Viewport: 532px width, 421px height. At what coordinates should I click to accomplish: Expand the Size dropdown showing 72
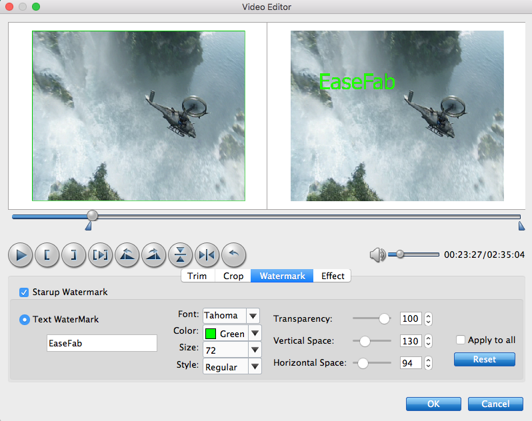(x=253, y=350)
